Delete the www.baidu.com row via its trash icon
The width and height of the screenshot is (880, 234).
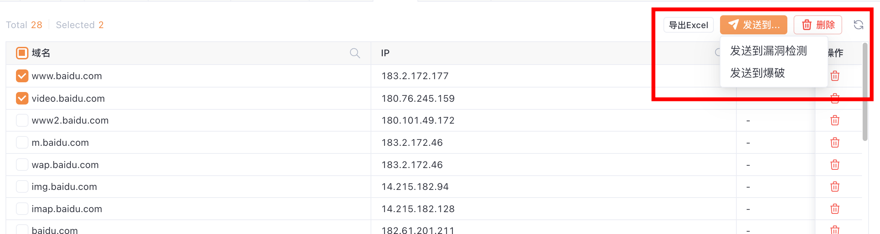(x=835, y=76)
